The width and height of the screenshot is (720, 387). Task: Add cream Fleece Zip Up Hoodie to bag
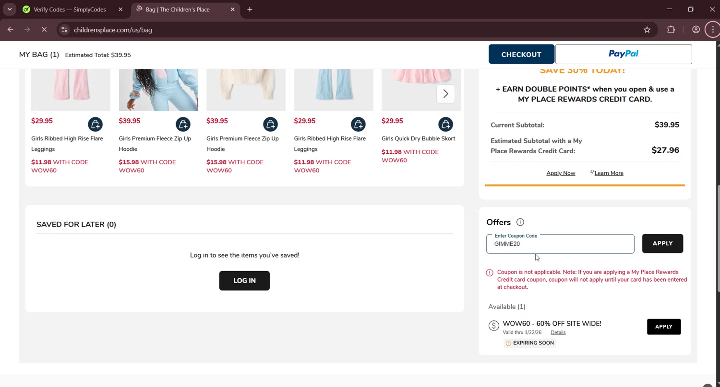click(x=270, y=125)
